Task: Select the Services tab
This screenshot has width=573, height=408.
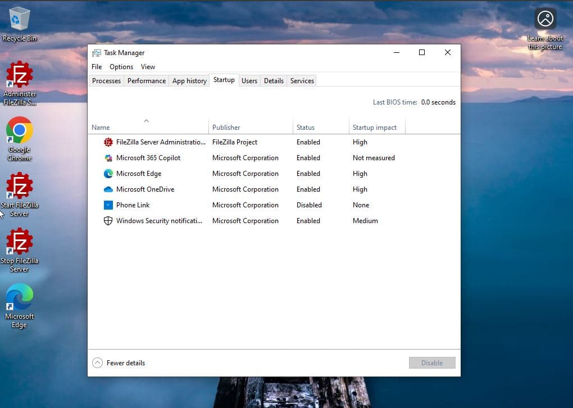Action: click(302, 81)
